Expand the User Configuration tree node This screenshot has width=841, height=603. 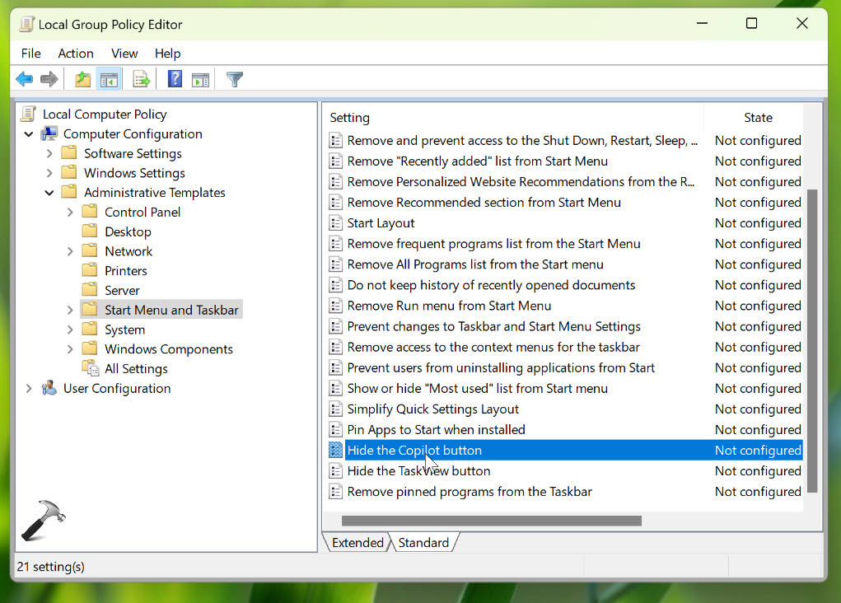click(x=30, y=388)
